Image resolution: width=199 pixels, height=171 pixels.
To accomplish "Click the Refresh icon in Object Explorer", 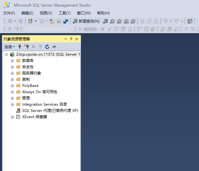I will (x=47, y=47).
